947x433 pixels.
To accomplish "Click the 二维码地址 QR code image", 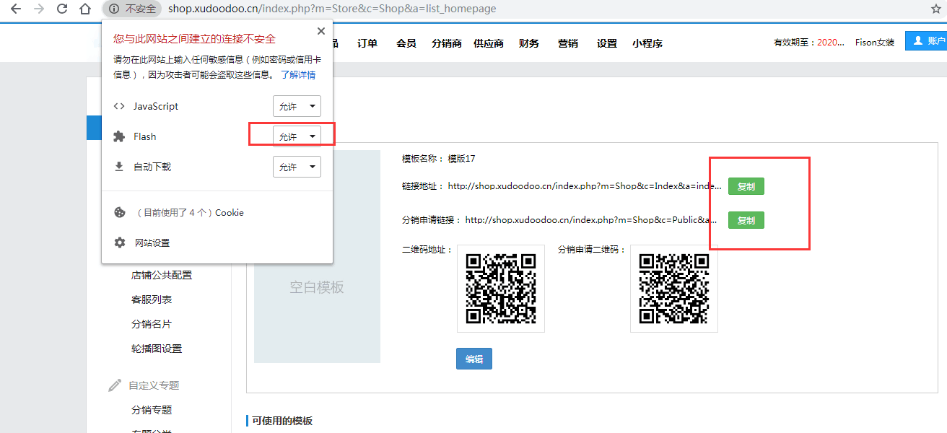I will 501,289.
